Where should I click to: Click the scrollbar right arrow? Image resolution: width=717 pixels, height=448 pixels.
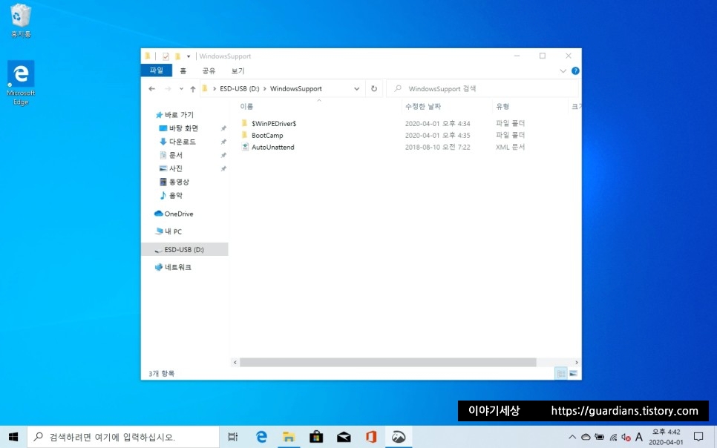click(x=576, y=362)
